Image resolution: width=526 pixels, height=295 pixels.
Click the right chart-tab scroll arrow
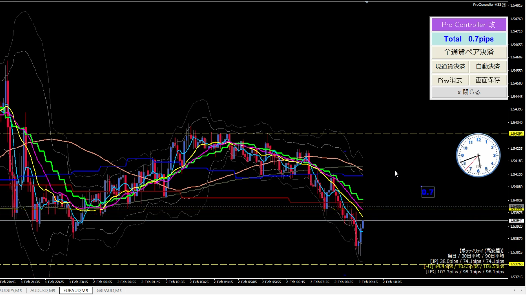(x=521, y=291)
